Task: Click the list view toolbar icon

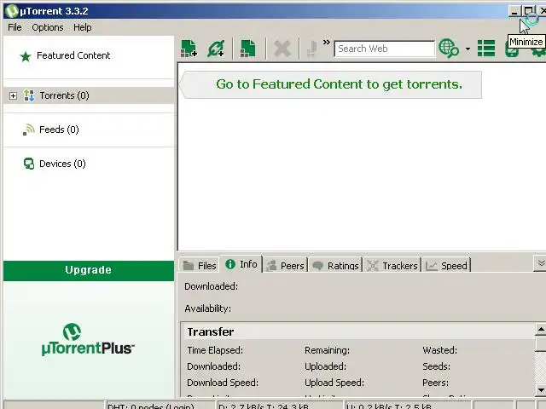Action: pyautogui.click(x=486, y=49)
